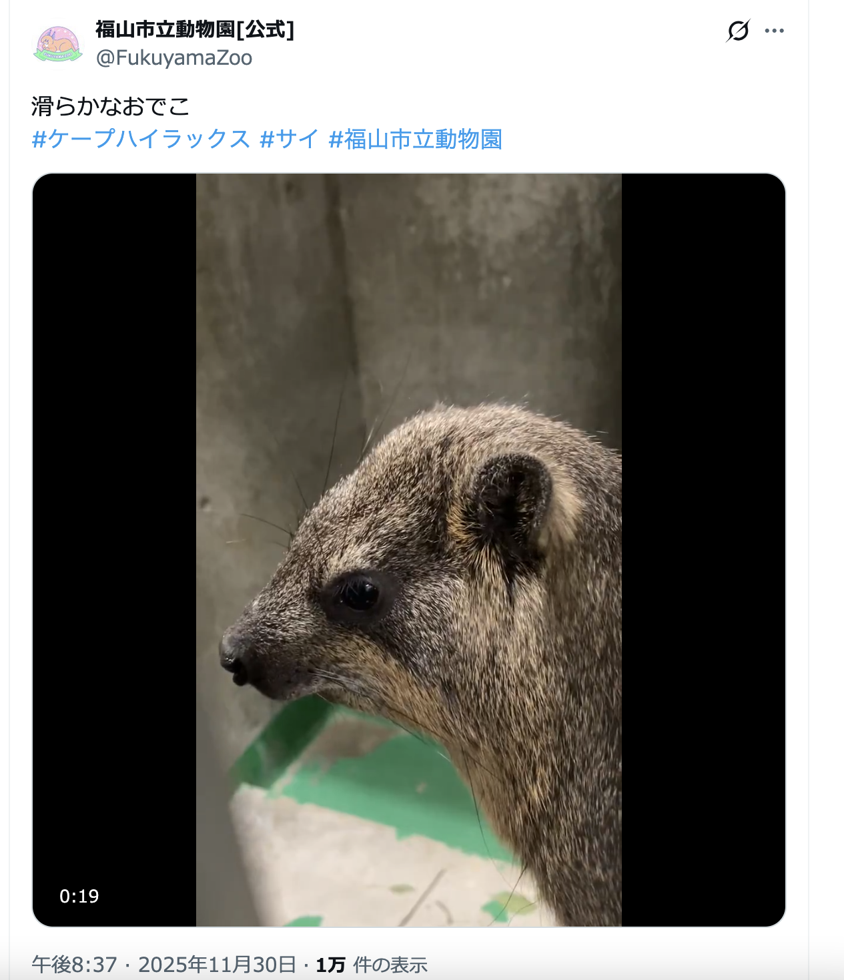Select the 滑らかなおでこ post text
This screenshot has height=980, width=844.
pyautogui.click(x=111, y=107)
